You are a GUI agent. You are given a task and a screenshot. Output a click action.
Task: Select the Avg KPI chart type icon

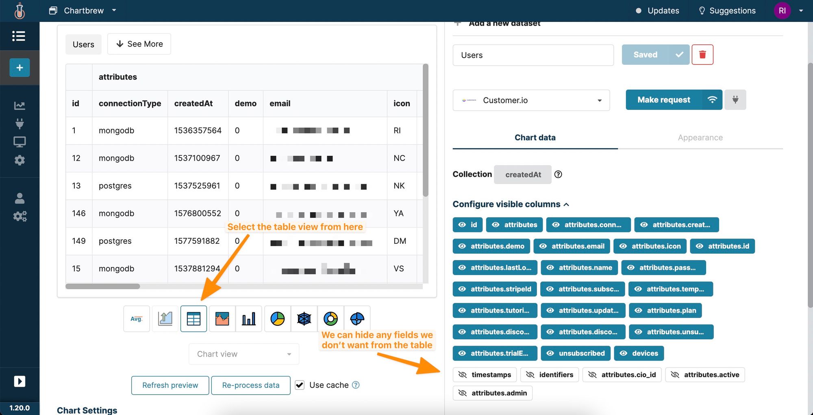(x=137, y=319)
